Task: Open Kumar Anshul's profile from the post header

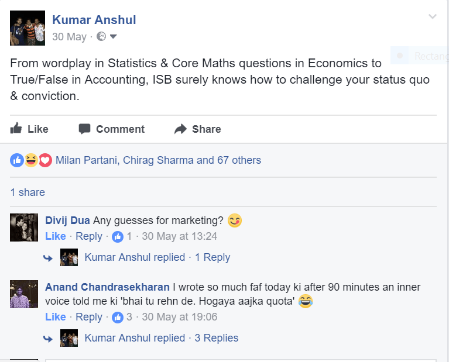Action: click(94, 20)
